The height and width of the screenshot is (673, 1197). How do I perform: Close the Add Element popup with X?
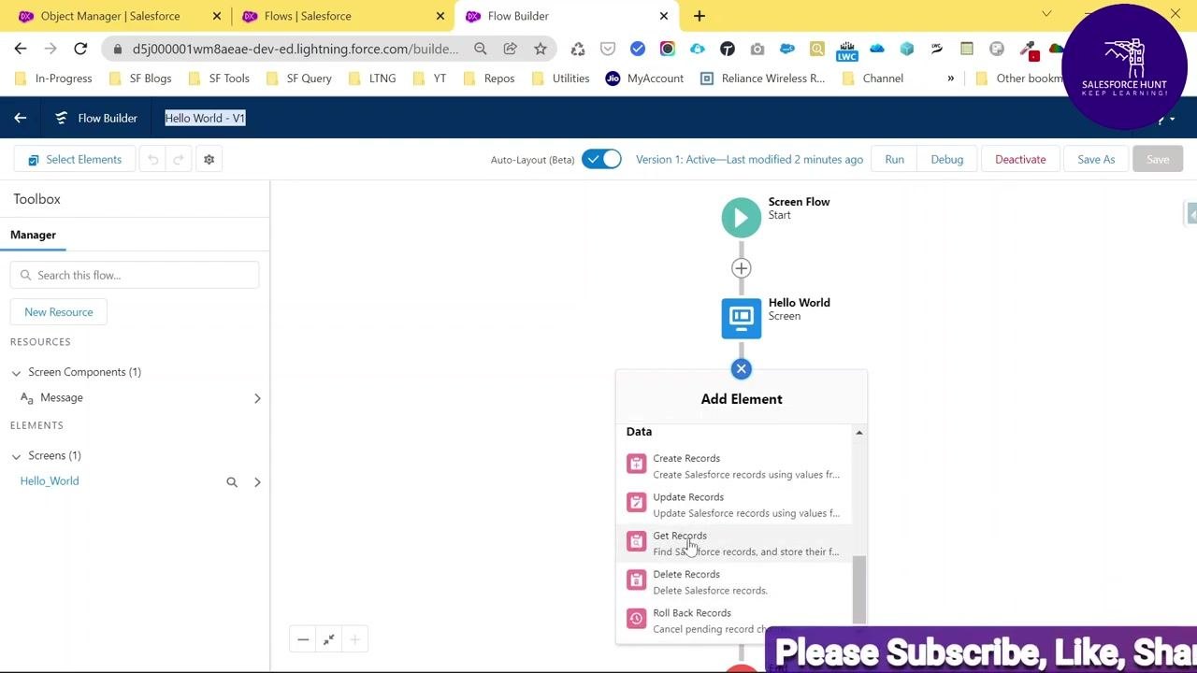(741, 369)
